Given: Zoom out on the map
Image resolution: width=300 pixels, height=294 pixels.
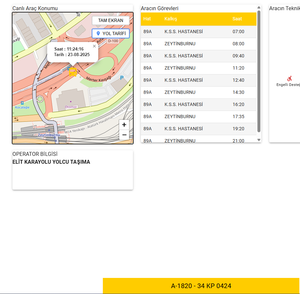Looking at the screenshot, I should pyautogui.click(x=124, y=135).
